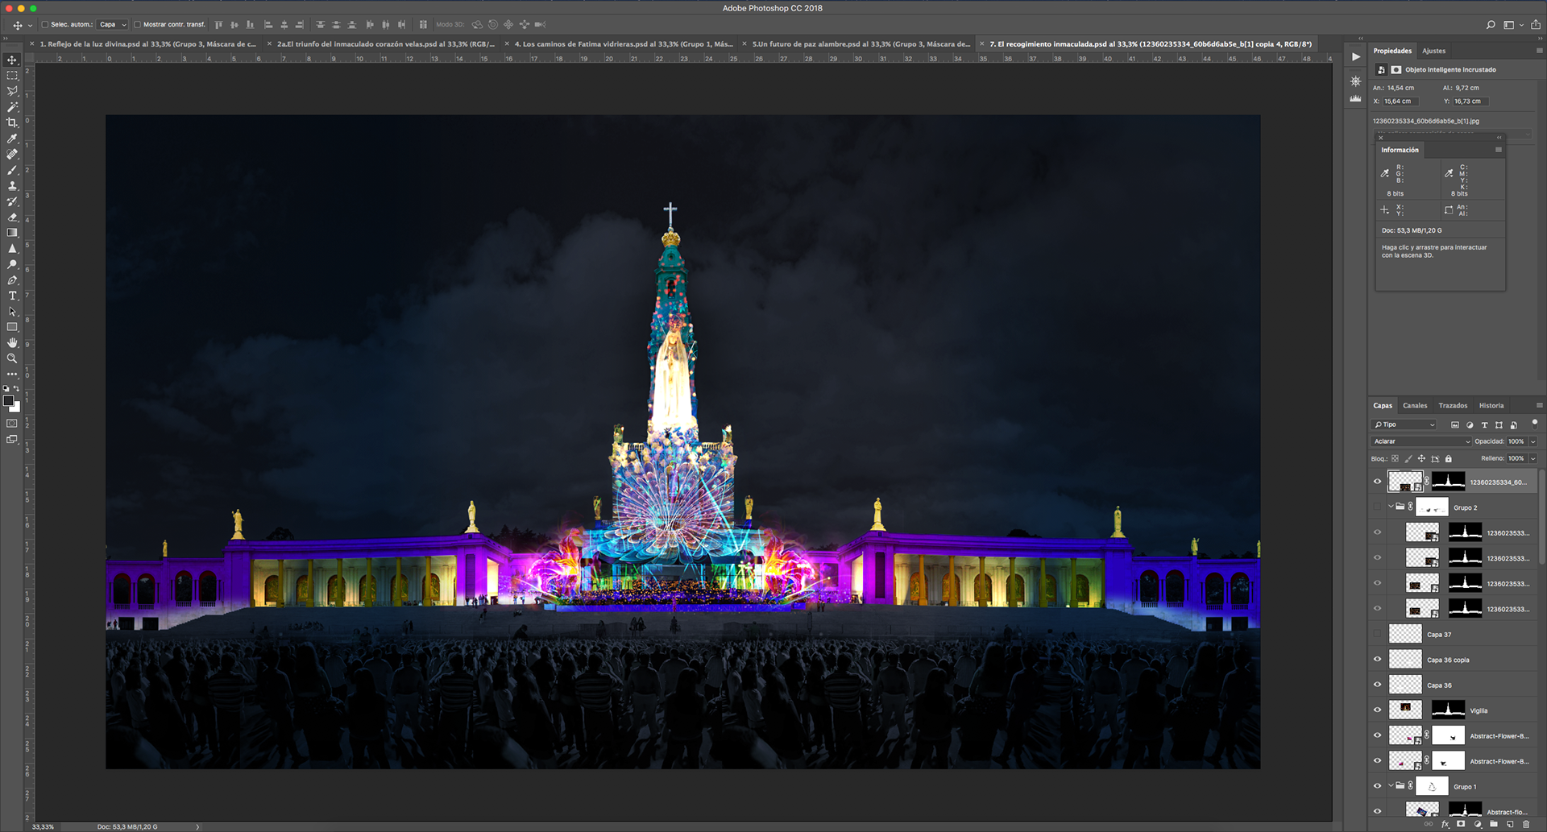
Task: Select the Horizontal Type tool
Action: tap(12, 296)
